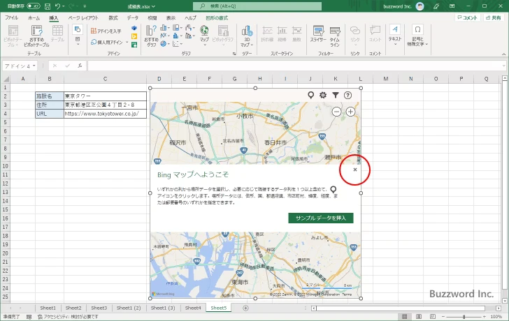Click the Comments (コメント) button
Image resolution: width=509 pixels, height=321 pixels.
(468, 18)
